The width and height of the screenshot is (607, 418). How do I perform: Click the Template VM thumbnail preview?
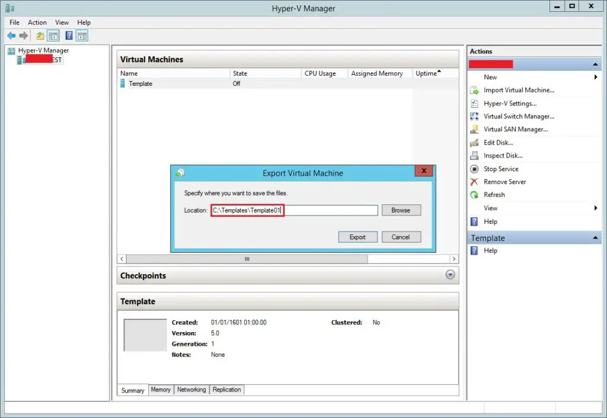(x=145, y=335)
